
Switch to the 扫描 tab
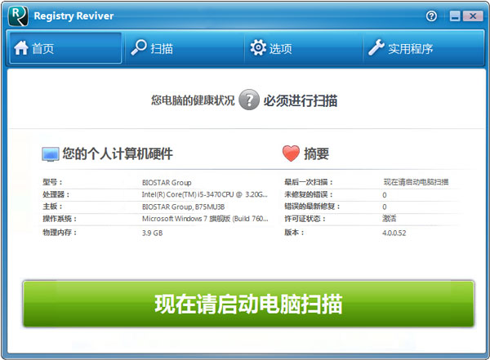point(162,49)
